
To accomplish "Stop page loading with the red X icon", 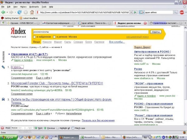I will pos(26,12).
